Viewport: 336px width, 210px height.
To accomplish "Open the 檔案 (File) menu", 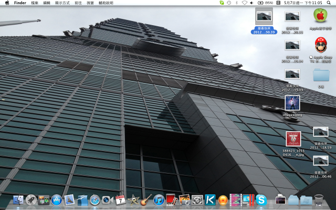I will pos(35,3).
